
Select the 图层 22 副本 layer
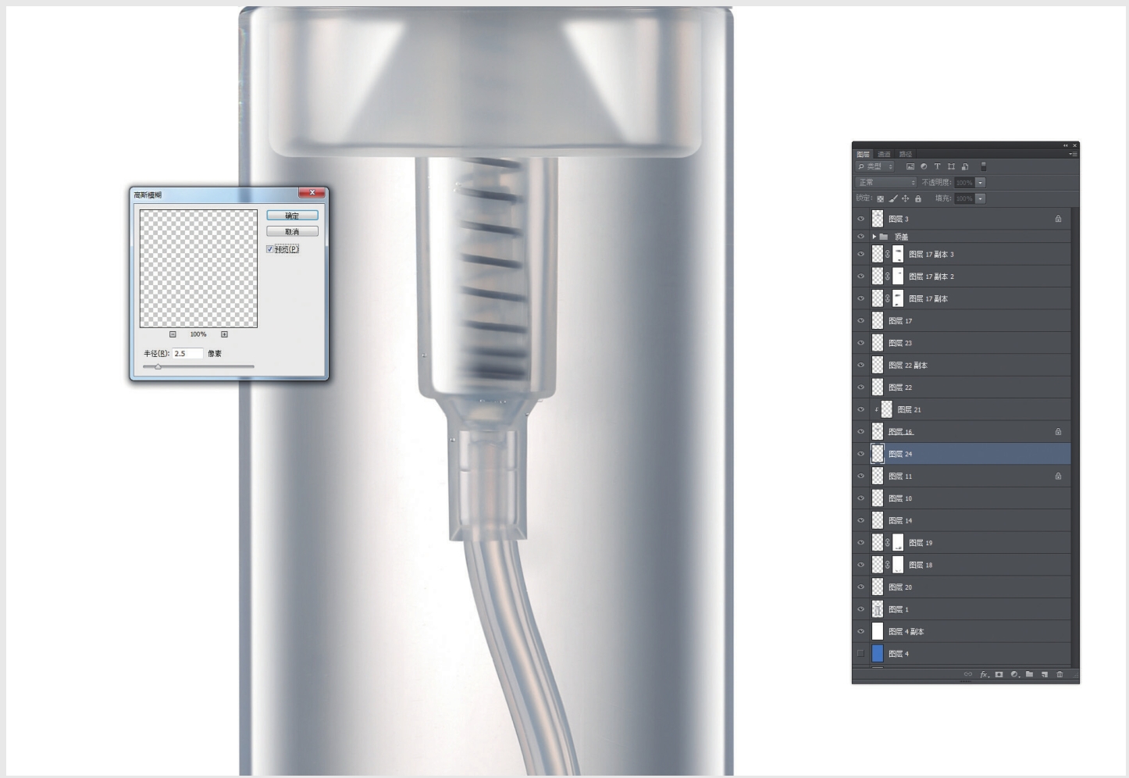coord(963,365)
